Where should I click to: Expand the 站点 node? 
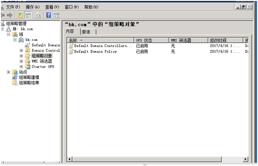pyautogui.click(x=9, y=72)
